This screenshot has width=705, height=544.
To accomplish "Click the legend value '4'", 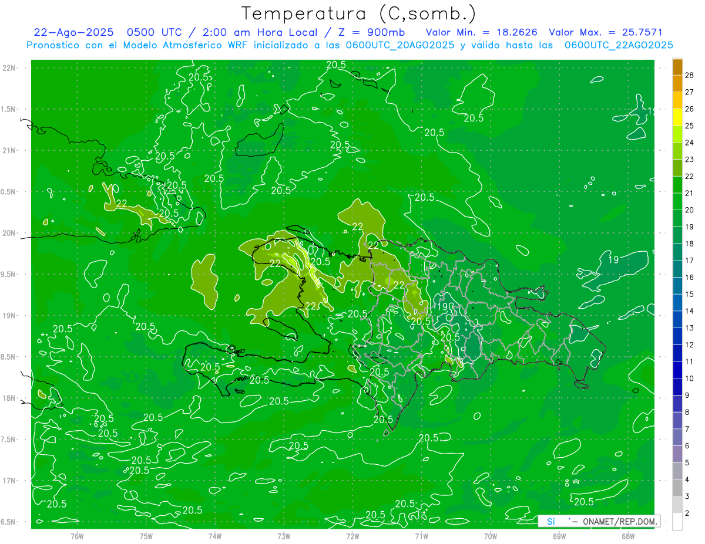I will tap(687, 480).
